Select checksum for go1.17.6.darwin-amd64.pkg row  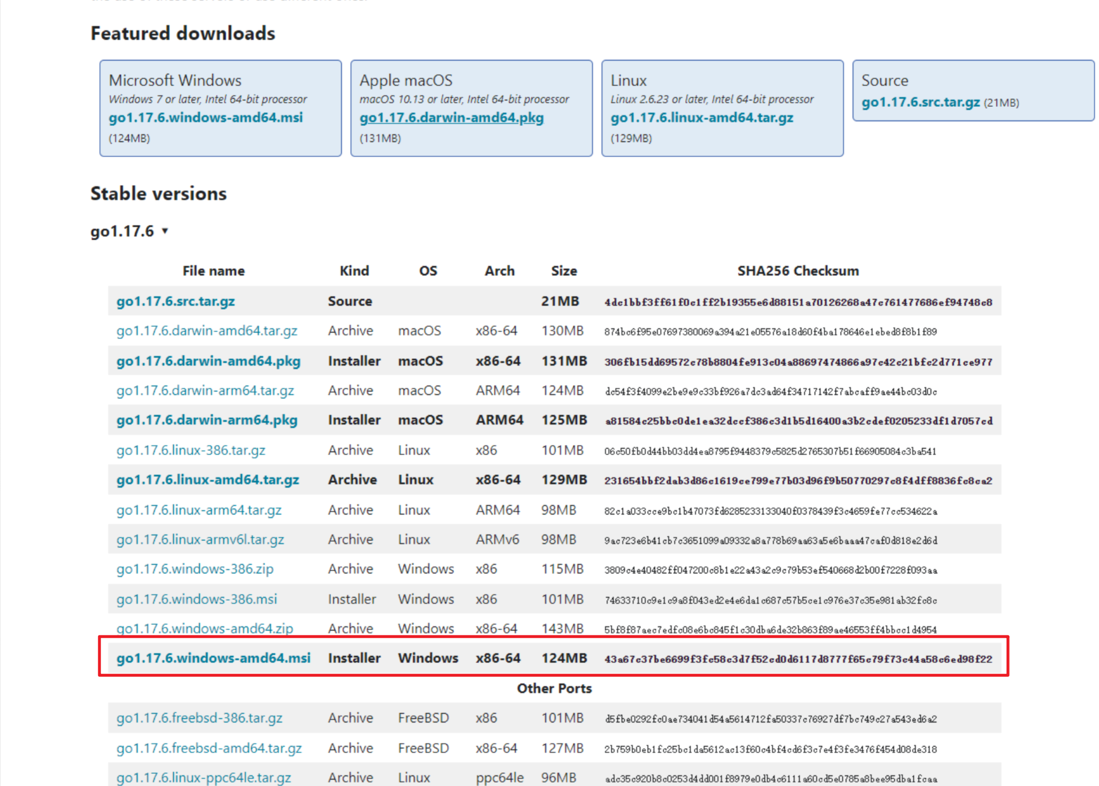(x=798, y=362)
